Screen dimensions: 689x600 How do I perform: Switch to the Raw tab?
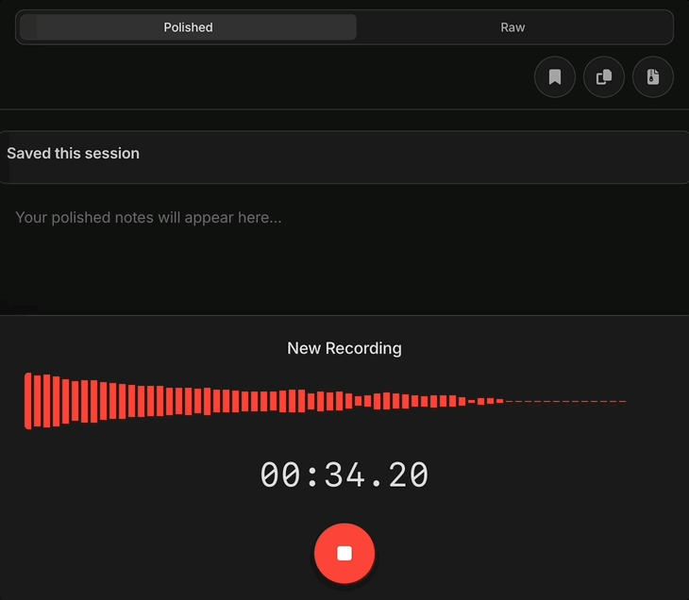[x=513, y=27]
